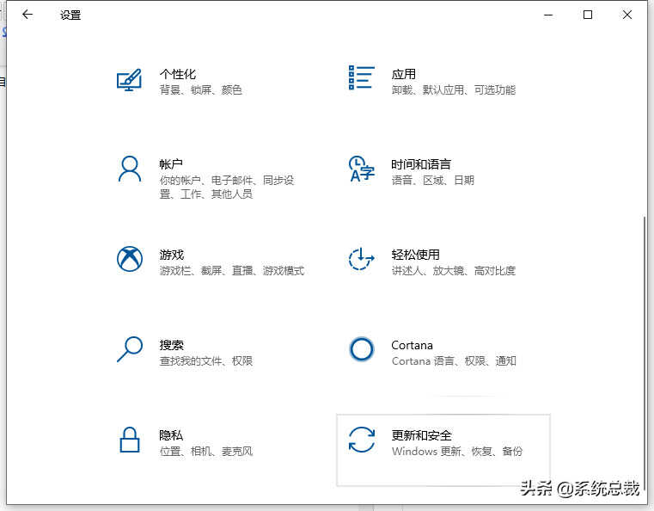Open 帐户 settings title

point(171,164)
